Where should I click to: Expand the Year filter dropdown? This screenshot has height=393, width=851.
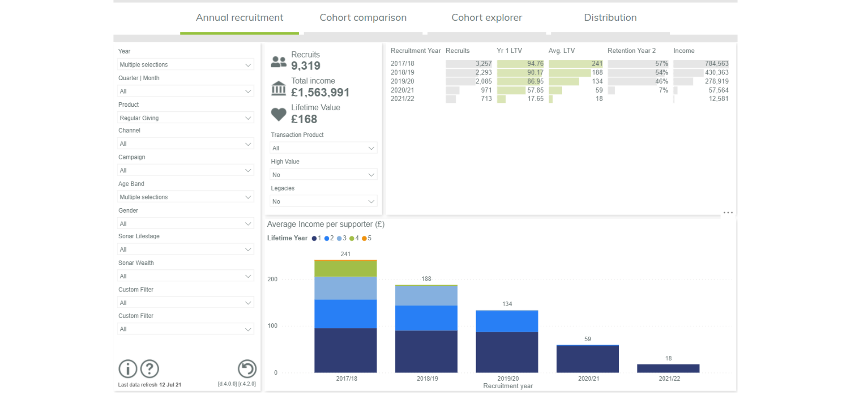pos(186,65)
